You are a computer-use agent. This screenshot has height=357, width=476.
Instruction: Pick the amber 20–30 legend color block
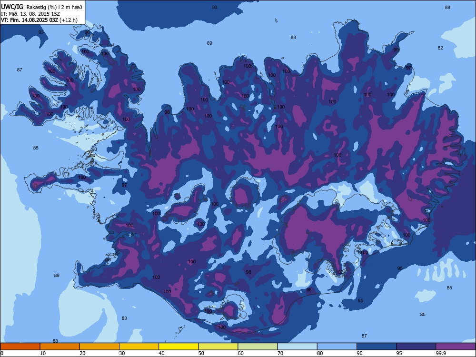point(99,347)
